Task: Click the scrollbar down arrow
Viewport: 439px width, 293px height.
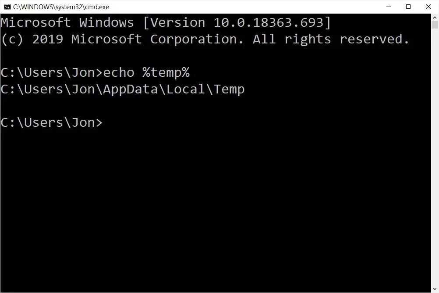Action: tap(435, 289)
